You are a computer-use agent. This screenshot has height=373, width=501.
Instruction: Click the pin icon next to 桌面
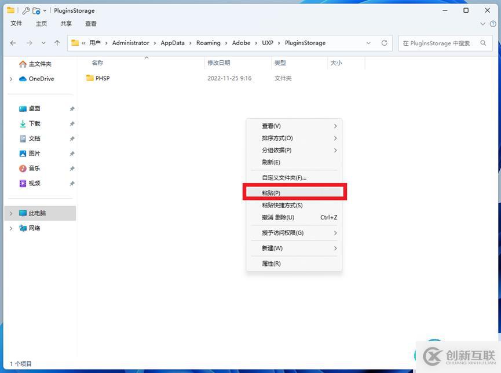click(72, 109)
